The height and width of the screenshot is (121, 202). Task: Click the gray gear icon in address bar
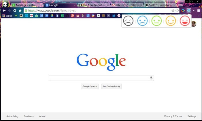click(x=173, y=11)
